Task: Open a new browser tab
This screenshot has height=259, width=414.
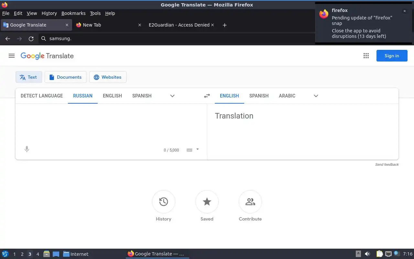Action: point(225,25)
